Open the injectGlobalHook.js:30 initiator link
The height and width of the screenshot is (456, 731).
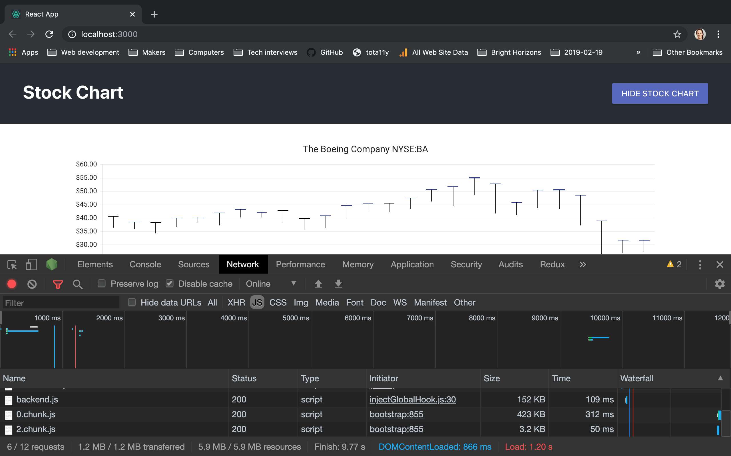coord(413,400)
